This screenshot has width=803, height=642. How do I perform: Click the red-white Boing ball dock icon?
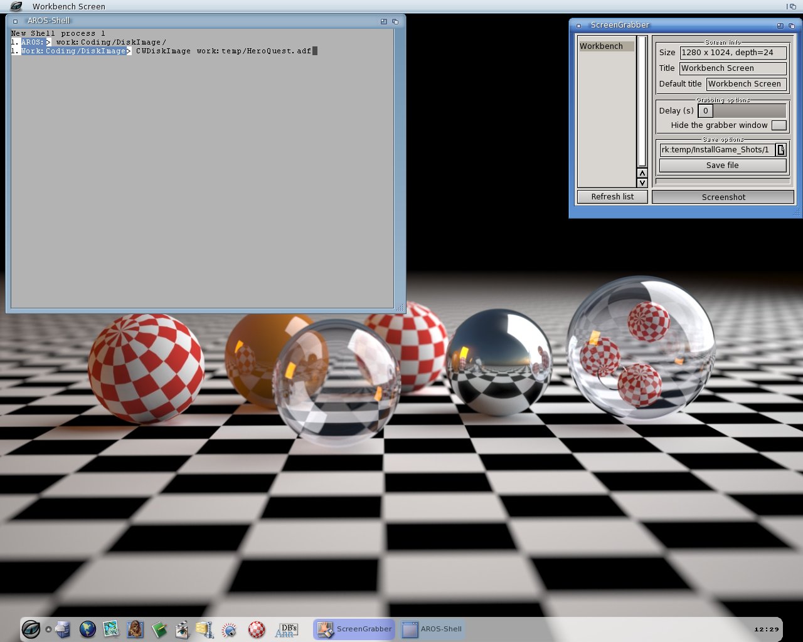click(x=257, y=629)
